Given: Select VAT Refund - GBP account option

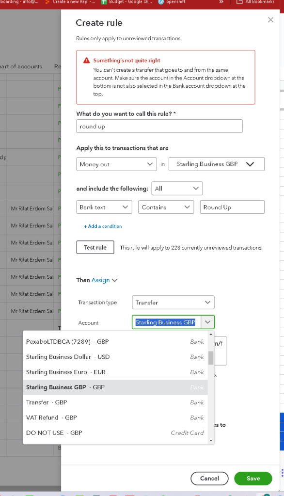Looking at the screenshot, I should pos(115,417).
